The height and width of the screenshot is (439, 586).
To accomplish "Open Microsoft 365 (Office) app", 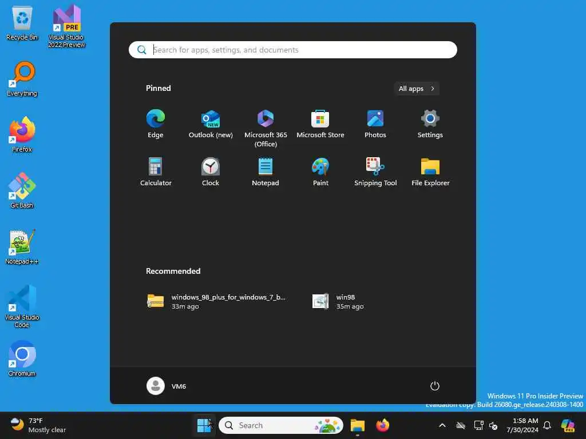I will coord(266,128).
